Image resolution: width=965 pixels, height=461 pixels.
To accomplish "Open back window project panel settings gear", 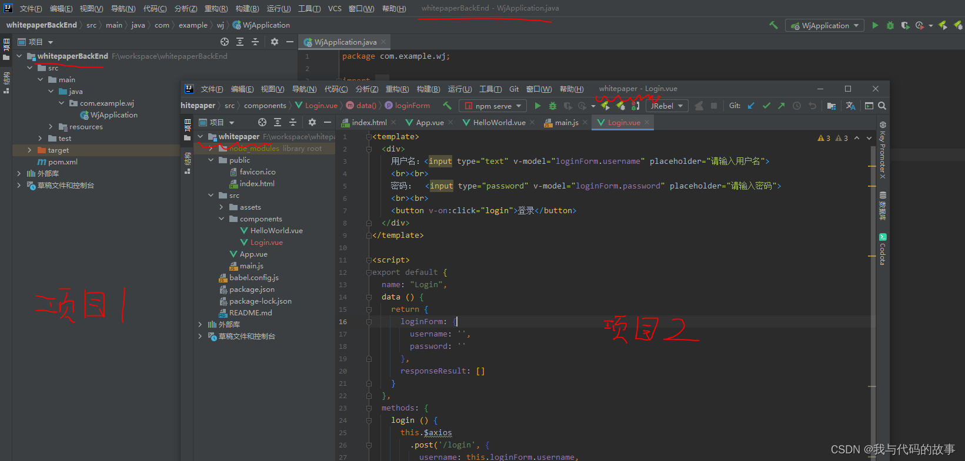I will tap(275, 42).
